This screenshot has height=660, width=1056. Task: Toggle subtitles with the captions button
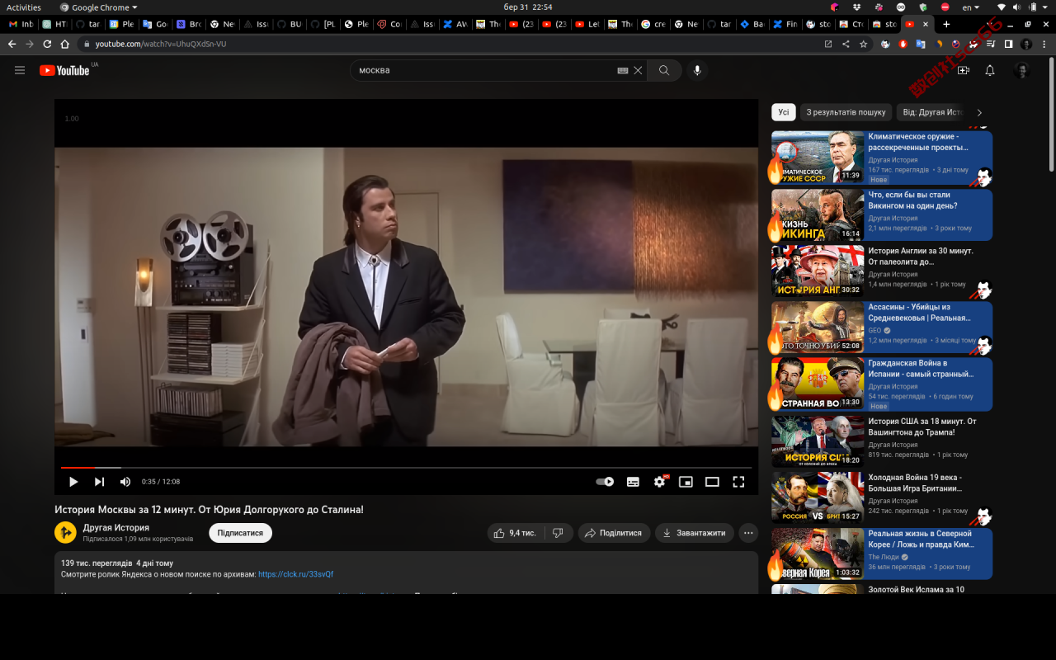633,482
